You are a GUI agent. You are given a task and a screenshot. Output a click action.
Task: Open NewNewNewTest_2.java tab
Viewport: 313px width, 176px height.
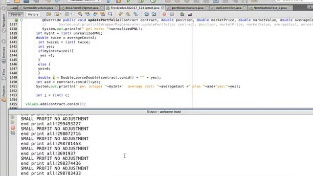(x=270, y=8)
